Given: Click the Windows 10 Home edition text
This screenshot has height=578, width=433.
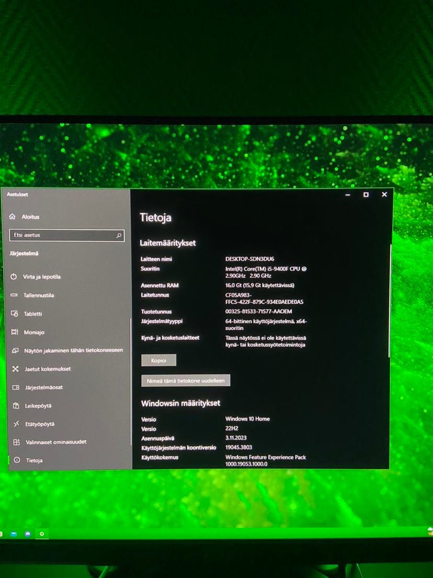Looking at the screenshot, I should tap(247, 419).
